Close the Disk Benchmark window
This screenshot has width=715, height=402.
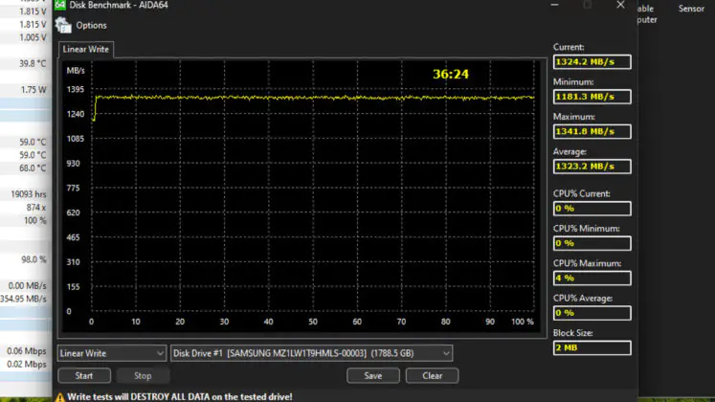click(x=620, y=5)
